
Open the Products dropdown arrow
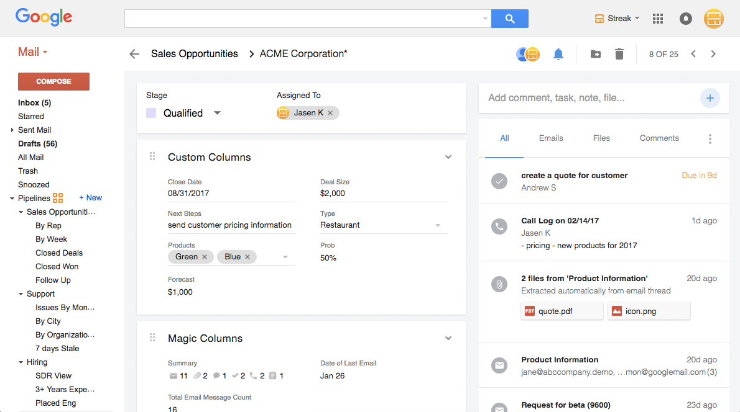[285, 257]
